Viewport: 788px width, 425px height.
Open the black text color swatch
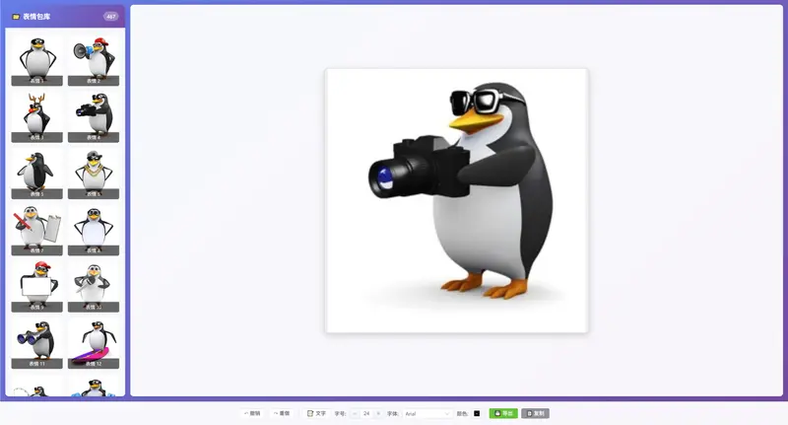477,413
